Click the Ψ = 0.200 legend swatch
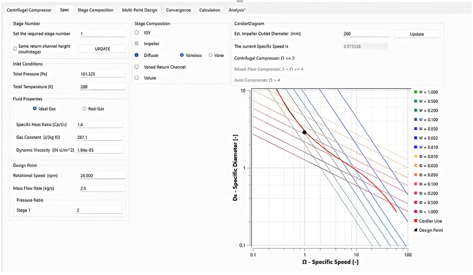 416,110
